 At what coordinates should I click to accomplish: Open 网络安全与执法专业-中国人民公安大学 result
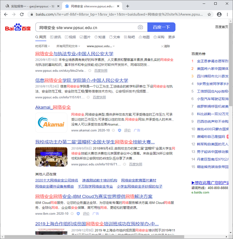coord(74,54)
